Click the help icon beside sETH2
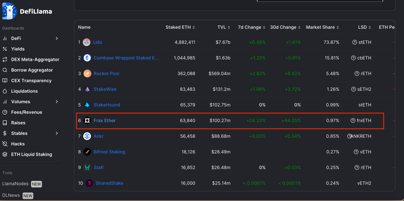Viewport: 404px width, 201px height. 353,89
